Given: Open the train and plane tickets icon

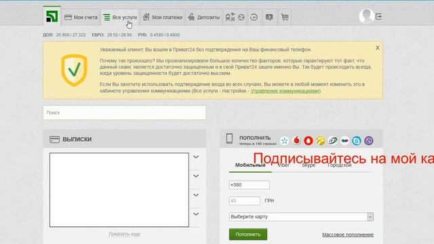Looking at the screenshot, I should (230, 17).
